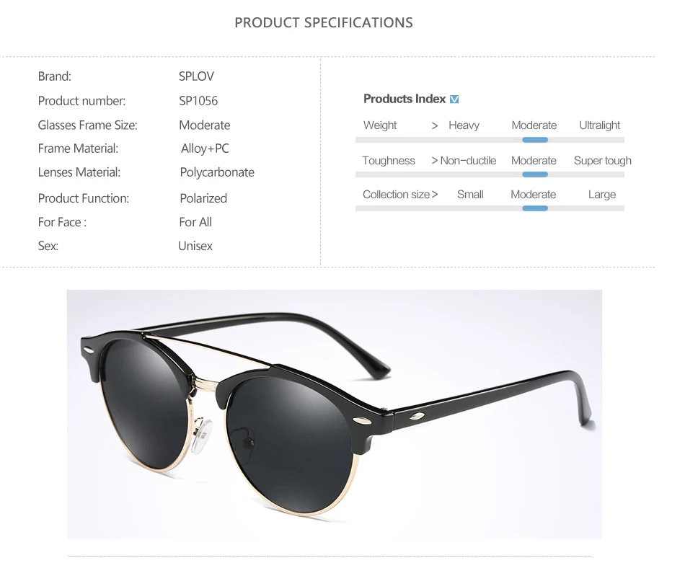
Task: Click the Product Specifications heading
Action: pos(324,23)
